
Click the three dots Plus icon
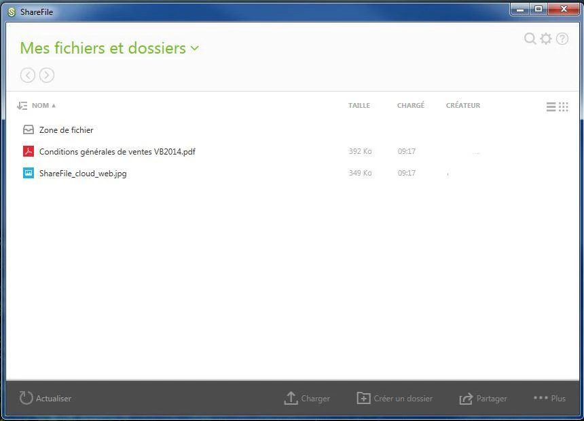point(541,397)
